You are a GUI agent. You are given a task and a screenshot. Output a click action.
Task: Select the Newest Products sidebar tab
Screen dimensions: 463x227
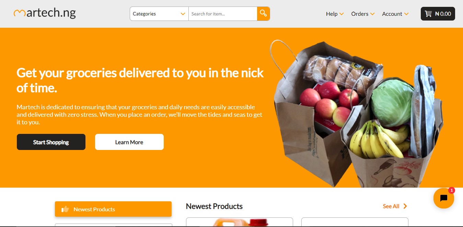click(113, 209)
